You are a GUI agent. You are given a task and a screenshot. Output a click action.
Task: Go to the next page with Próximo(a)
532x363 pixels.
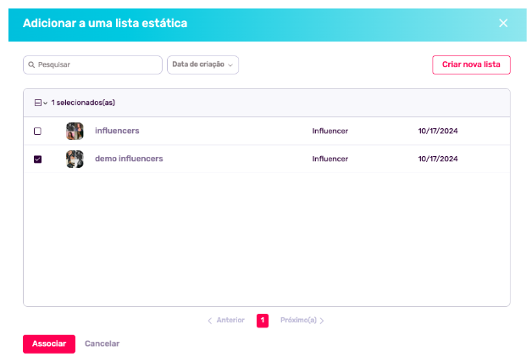[x=302, y=321]
